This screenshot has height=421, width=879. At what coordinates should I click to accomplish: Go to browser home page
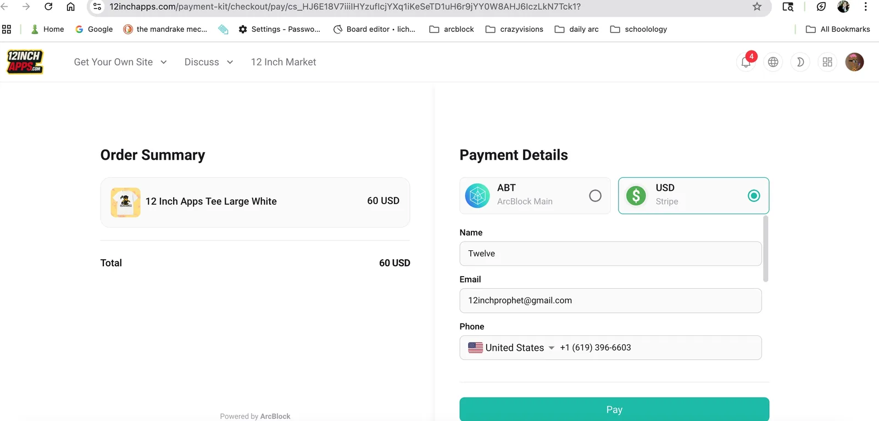point(71,7)
